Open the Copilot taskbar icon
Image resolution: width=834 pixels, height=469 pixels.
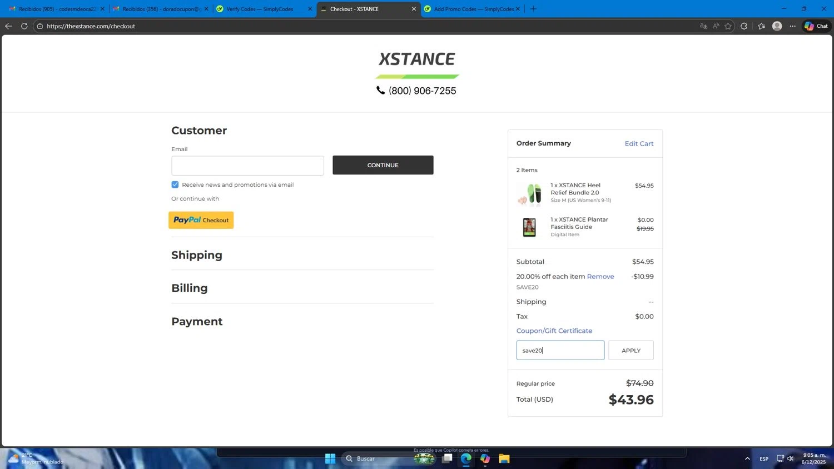(x=485, y=458)
